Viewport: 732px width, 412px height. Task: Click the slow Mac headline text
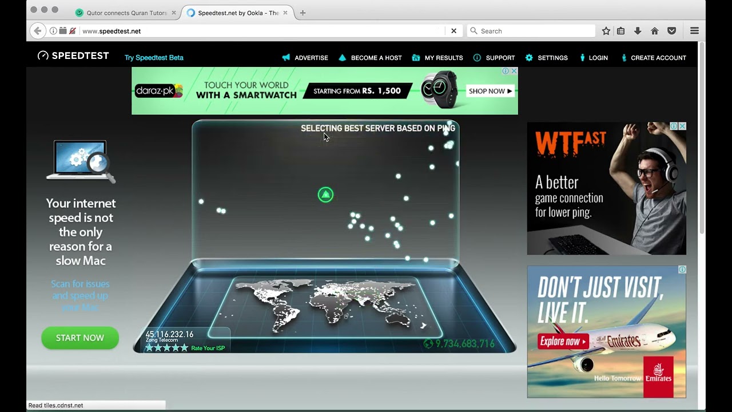coord(81,232)
